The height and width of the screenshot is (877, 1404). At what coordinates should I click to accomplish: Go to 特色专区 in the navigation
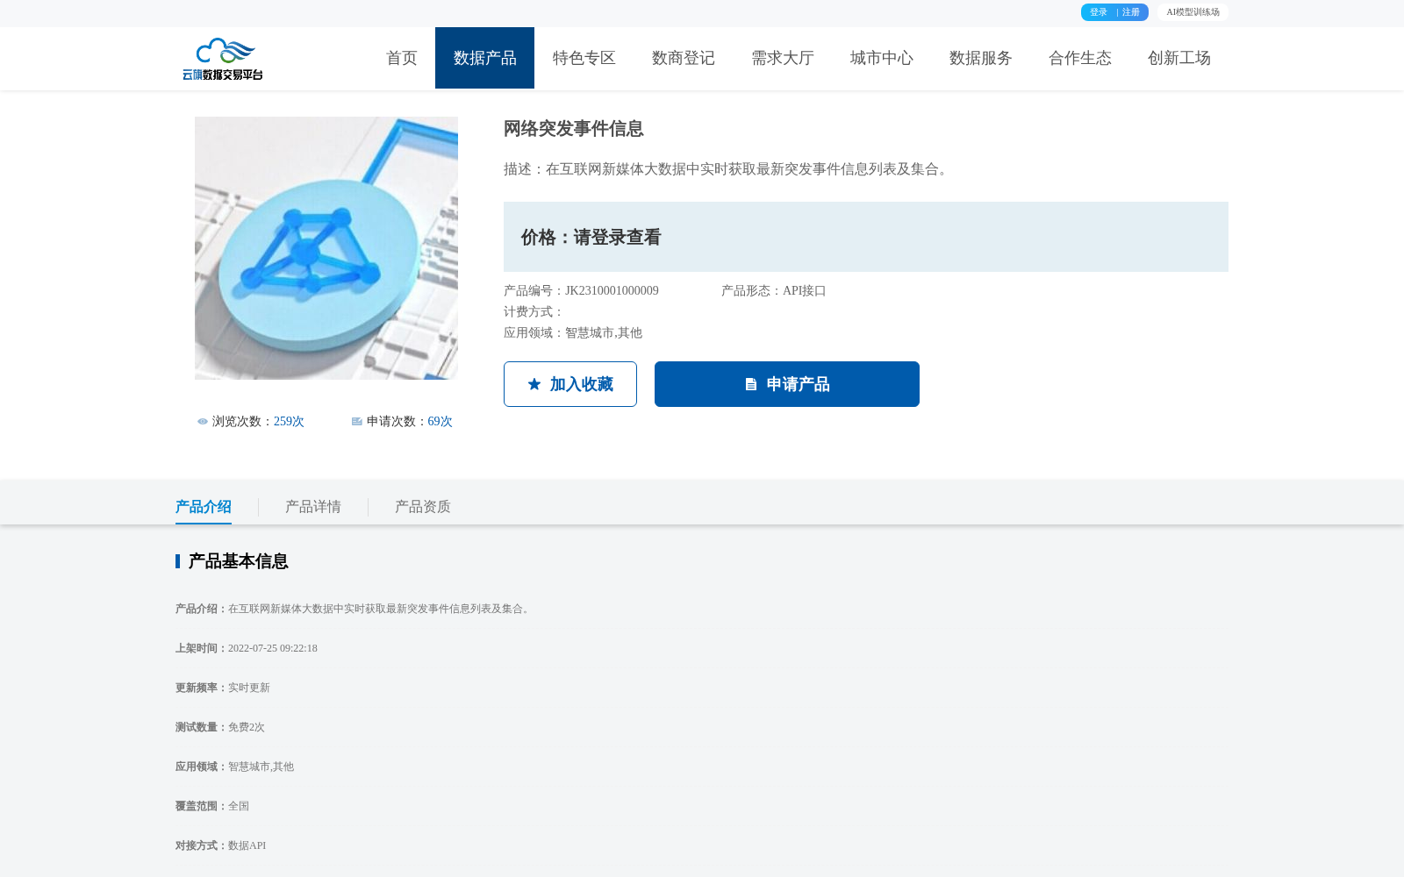pos(584,58)
